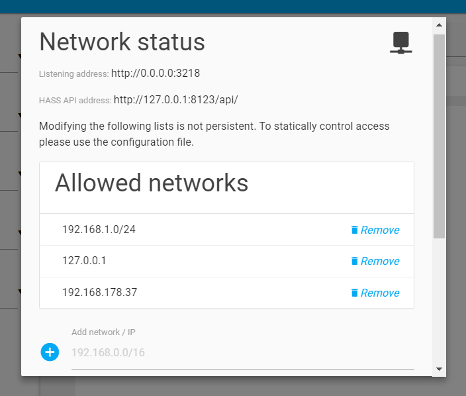
Task: Click the Allowed networks card heading
Action: click(x=152, y=183)
